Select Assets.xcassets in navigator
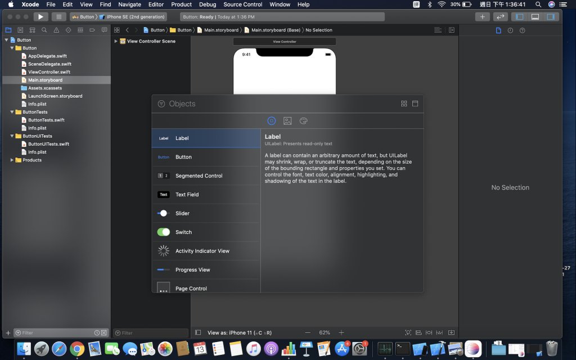Screen dimensions: 576x360 click(x=45, y=88)
